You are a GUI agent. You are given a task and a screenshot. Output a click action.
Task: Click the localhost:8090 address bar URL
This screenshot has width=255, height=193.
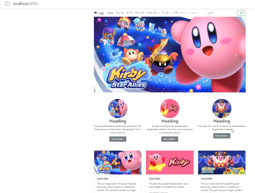(x=25, y=4)
